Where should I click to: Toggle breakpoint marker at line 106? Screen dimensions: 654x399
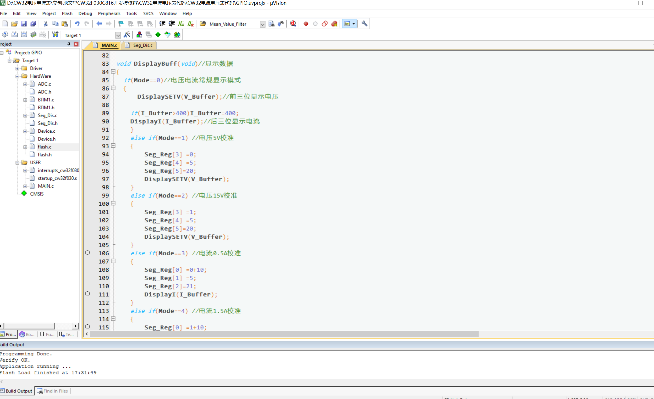[x=87, y=253]
